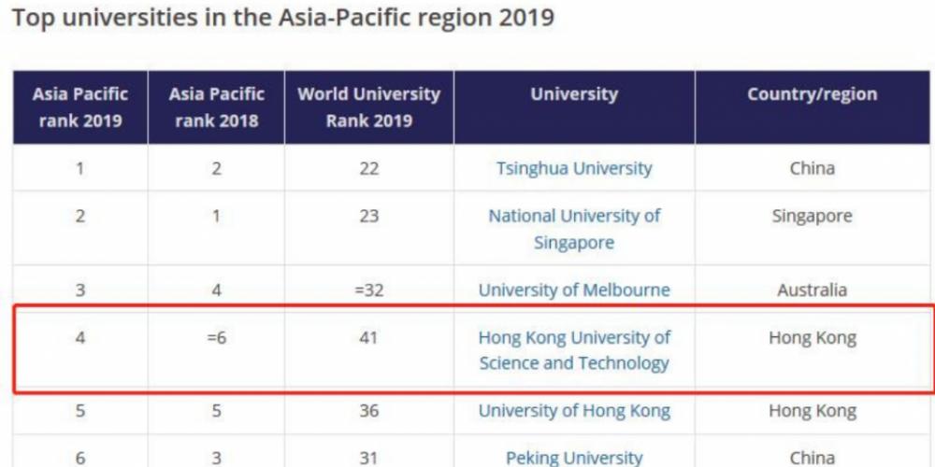Click world rank 41 in highlighted row
The width and height of the screenshot is (935, 467).
coord(368,337)
